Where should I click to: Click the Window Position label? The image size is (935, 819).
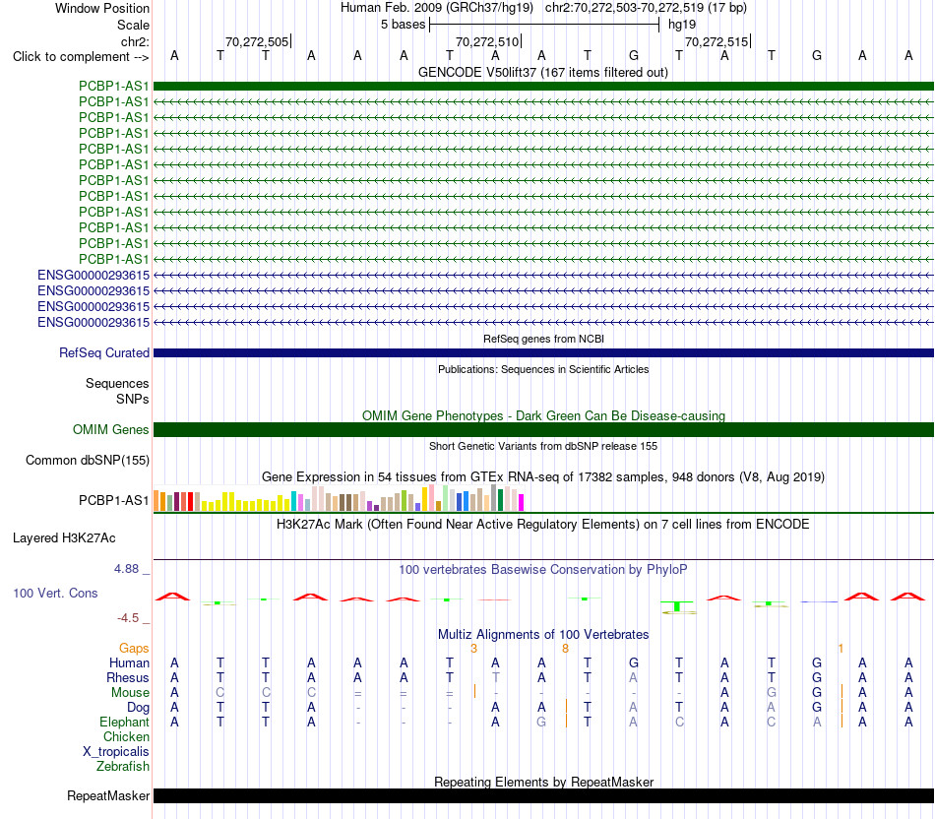[x=102, y=8]
